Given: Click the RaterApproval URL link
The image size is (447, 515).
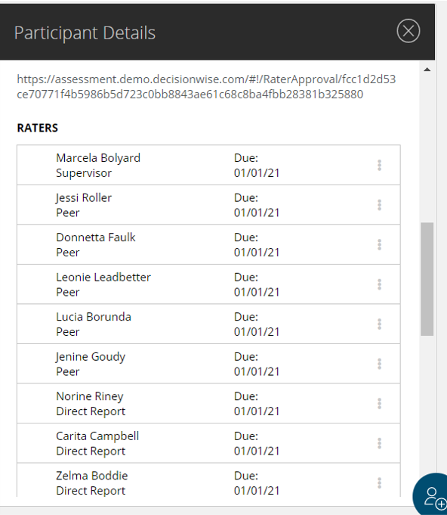Looking at the screenshot, I should tap(206, 87).
